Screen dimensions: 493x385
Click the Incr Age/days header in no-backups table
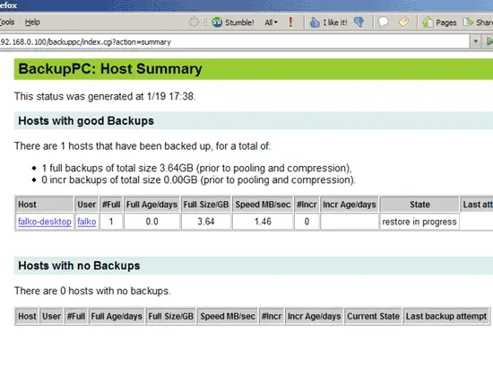click(314, 317)
